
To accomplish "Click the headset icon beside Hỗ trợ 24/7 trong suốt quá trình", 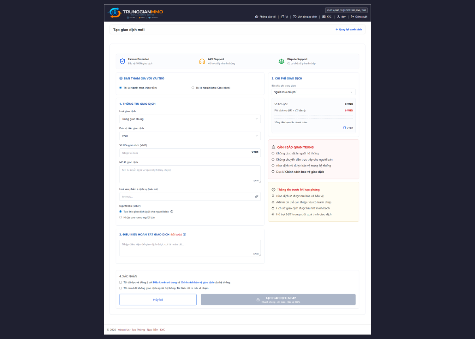I will coord(273,214).
